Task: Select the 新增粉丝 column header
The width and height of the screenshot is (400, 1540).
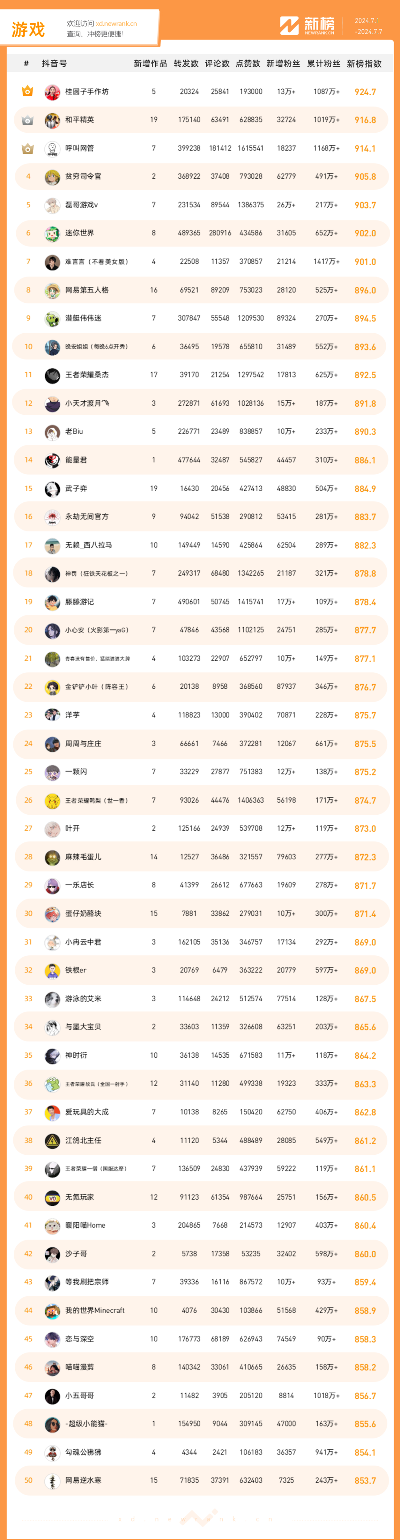Action: click(283, 63)
